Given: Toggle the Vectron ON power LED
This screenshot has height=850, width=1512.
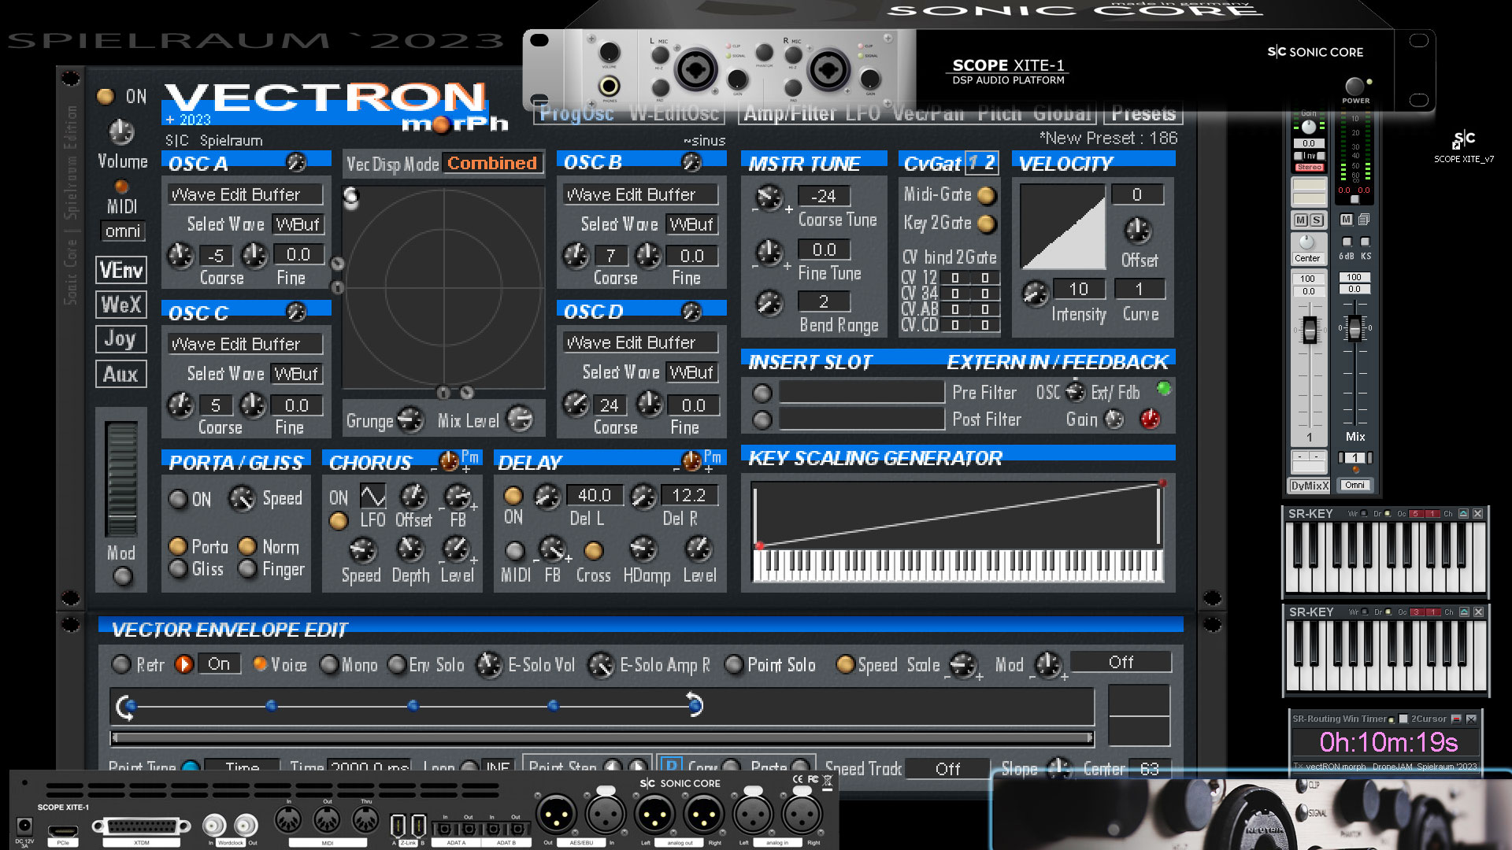Looking at the screenshot, I should click(106, 97).
